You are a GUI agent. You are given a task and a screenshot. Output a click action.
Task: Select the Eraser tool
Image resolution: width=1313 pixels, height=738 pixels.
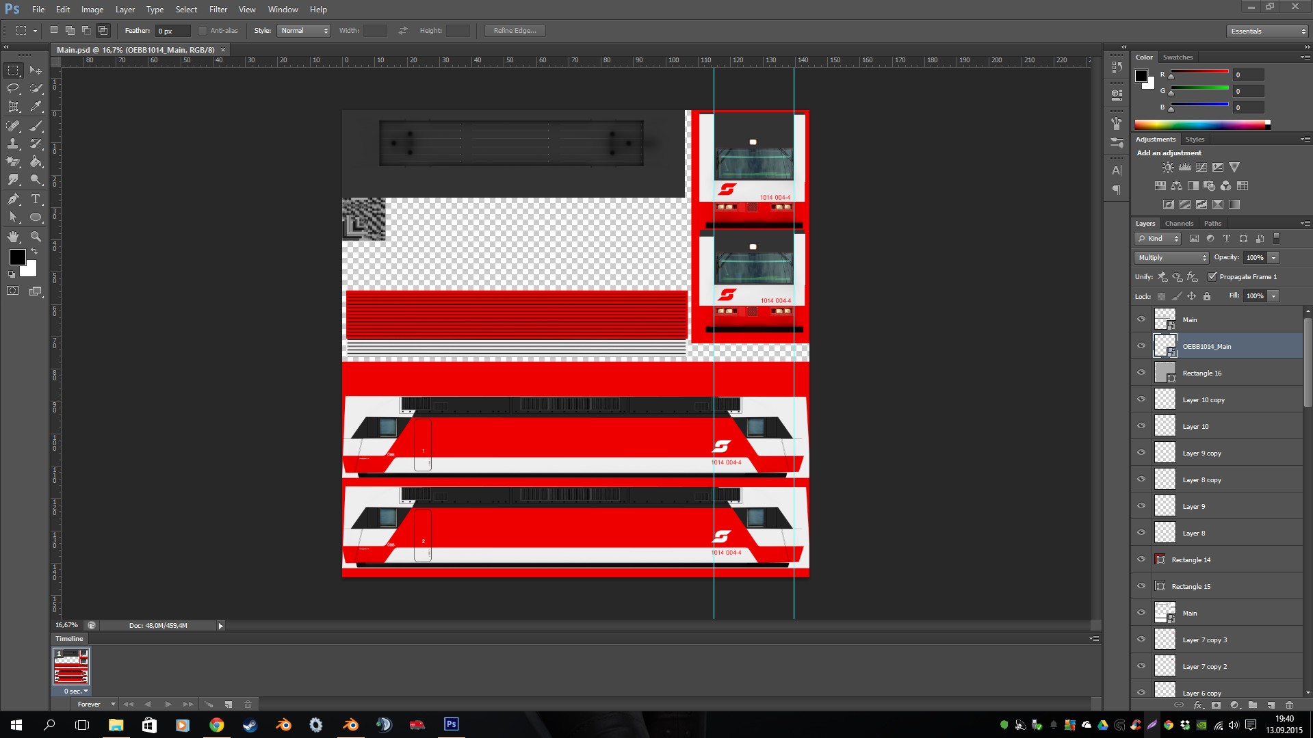pos(13,162)
